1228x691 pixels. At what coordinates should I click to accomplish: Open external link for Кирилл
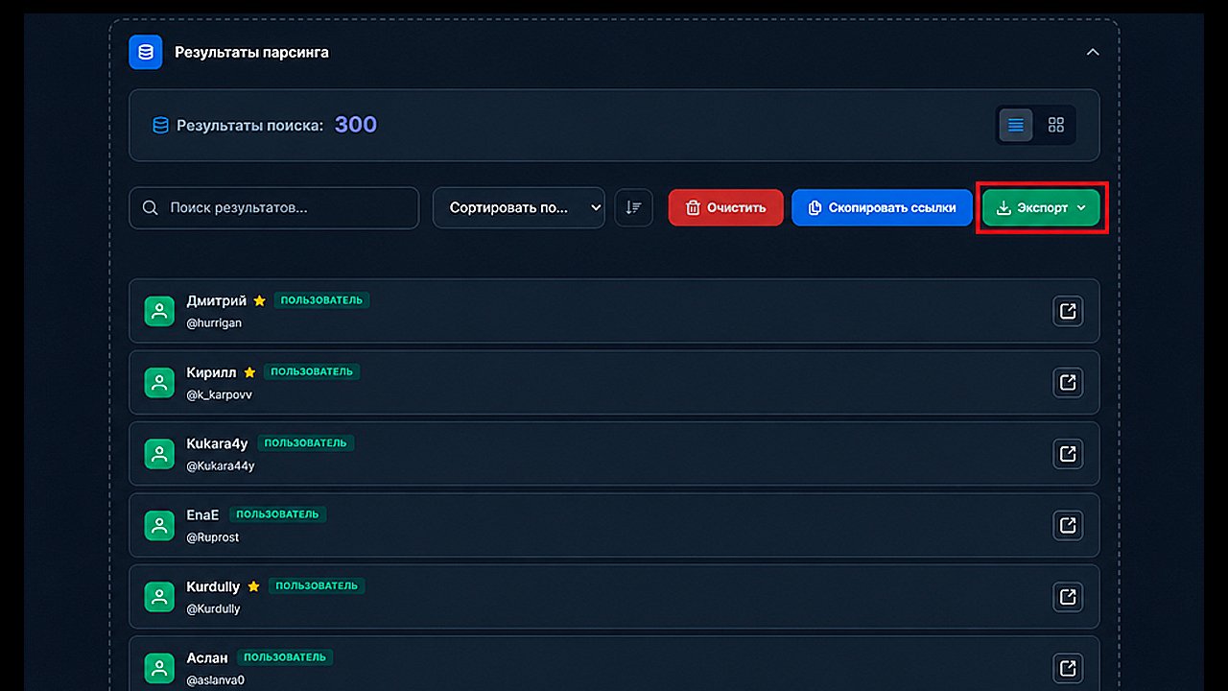(1068, 382)
